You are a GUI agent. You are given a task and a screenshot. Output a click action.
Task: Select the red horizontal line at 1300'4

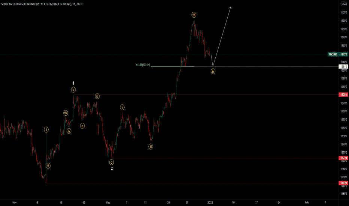[x=206, y=95]
